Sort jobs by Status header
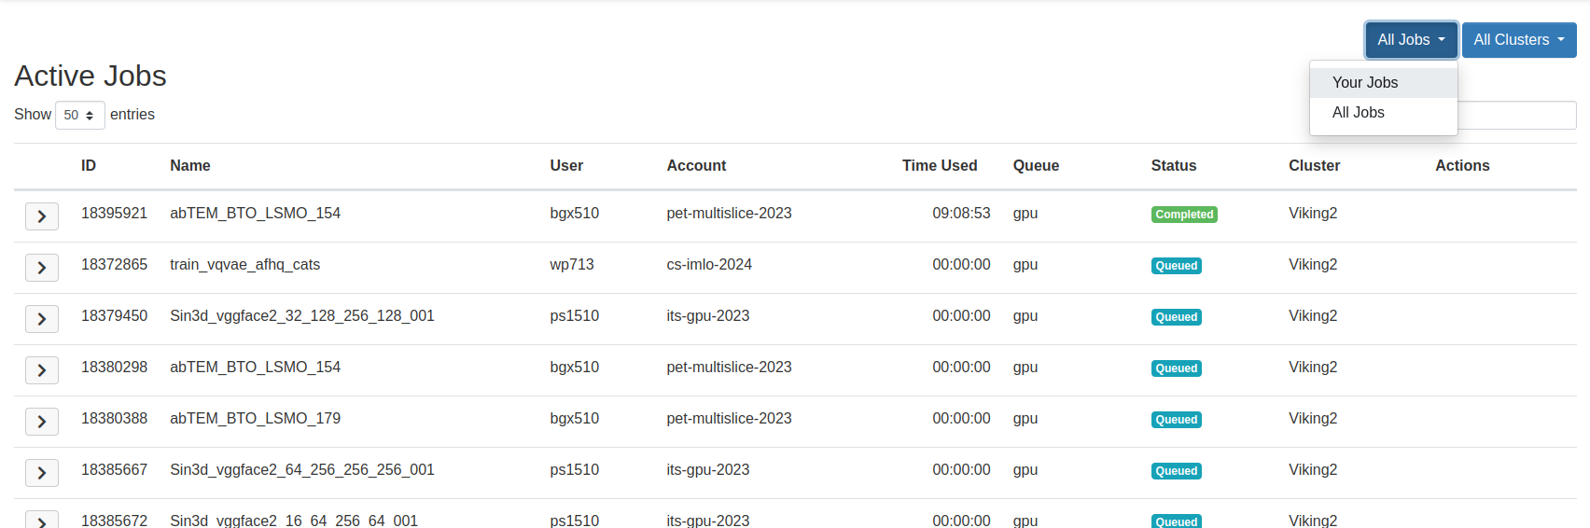This screenshot has width=1590, height=528. 1173,165
